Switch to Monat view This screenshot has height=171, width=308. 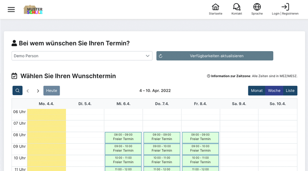pyautogui.click(x=257, y=90)
